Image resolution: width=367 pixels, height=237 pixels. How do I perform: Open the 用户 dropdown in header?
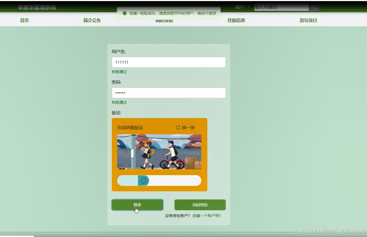pos(242,7)
